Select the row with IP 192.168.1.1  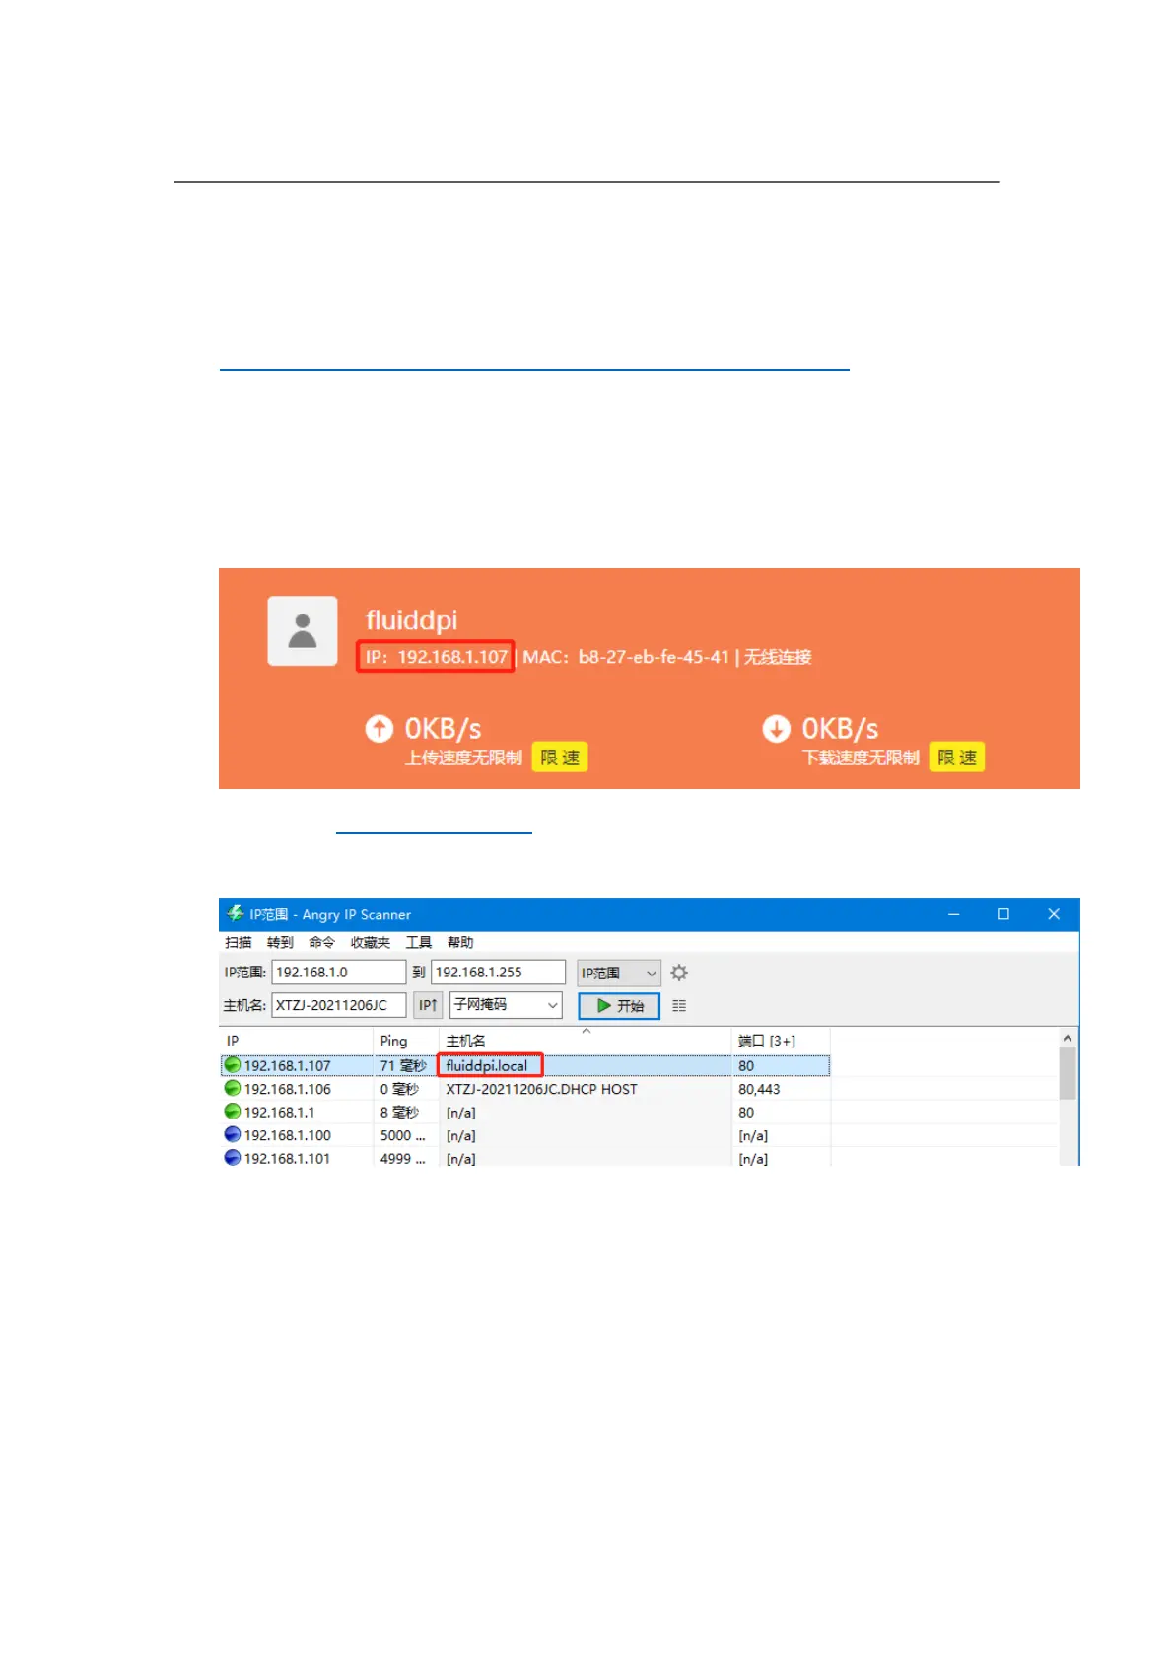pyautogui.click(x=524, y=1112)
